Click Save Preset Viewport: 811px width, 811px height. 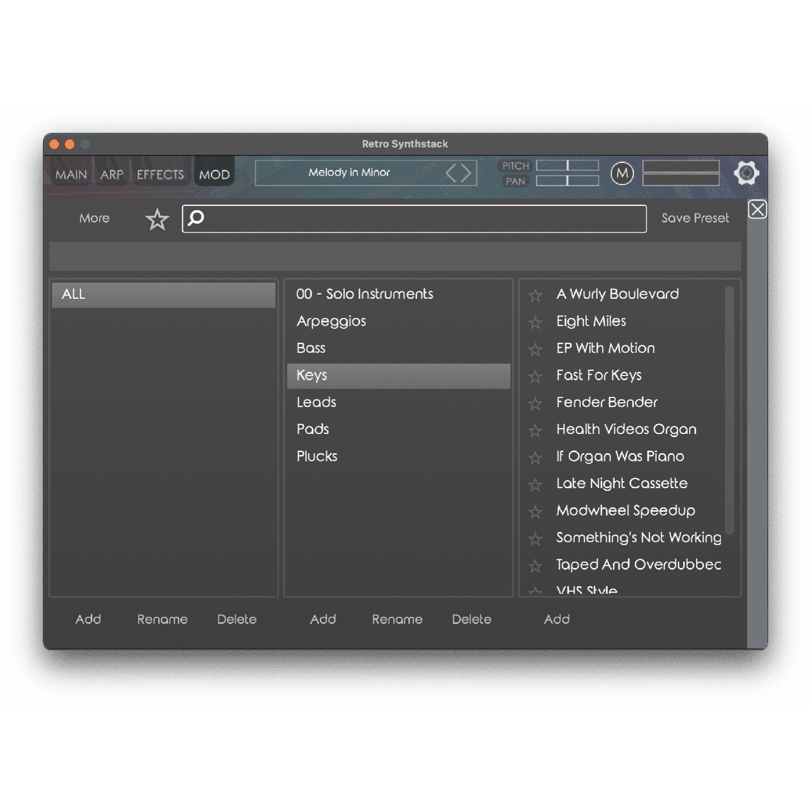tap(695, 218)
